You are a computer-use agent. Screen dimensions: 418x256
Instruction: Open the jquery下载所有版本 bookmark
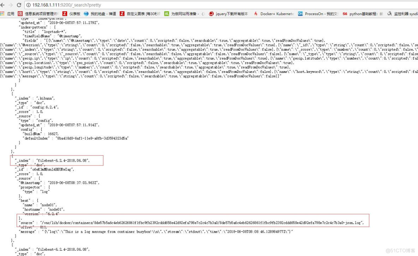point(228,14)
